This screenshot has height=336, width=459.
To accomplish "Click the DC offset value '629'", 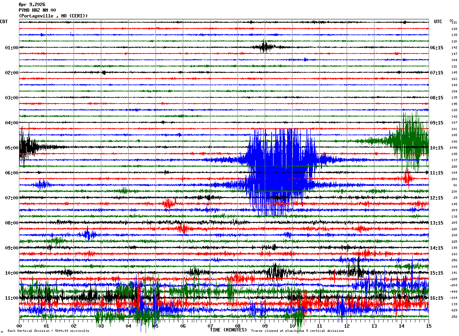I will [x=454, y=310].
